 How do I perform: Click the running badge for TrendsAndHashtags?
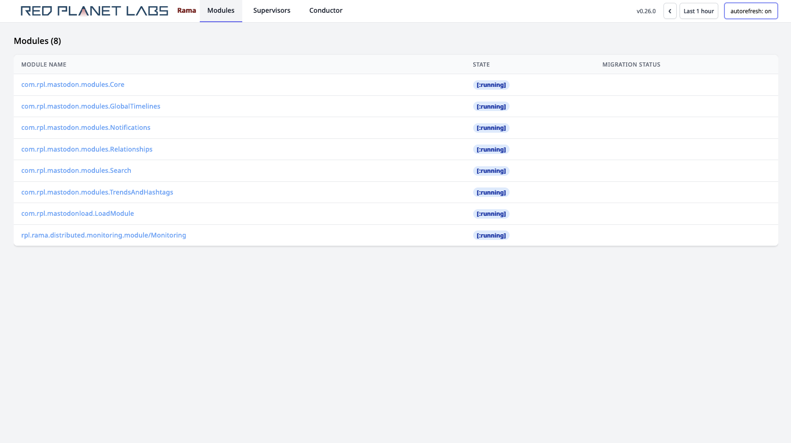click(x=491, y=193)
